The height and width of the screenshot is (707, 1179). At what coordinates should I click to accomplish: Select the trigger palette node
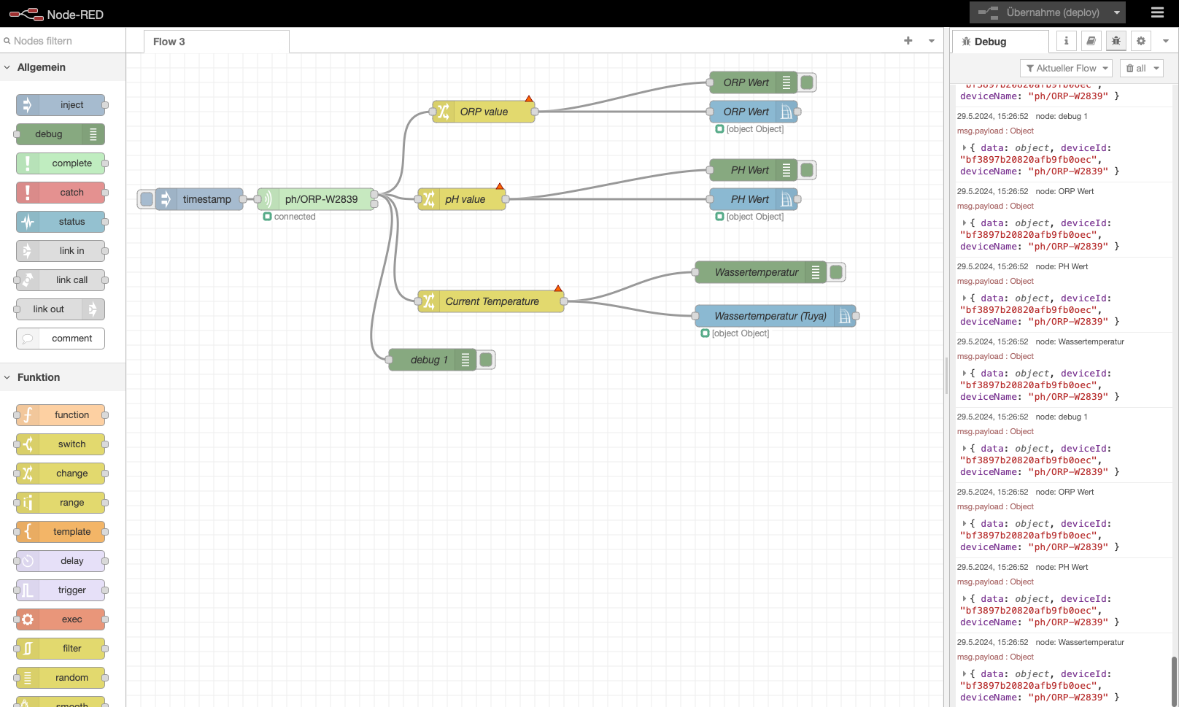click(x=61, y=590)
